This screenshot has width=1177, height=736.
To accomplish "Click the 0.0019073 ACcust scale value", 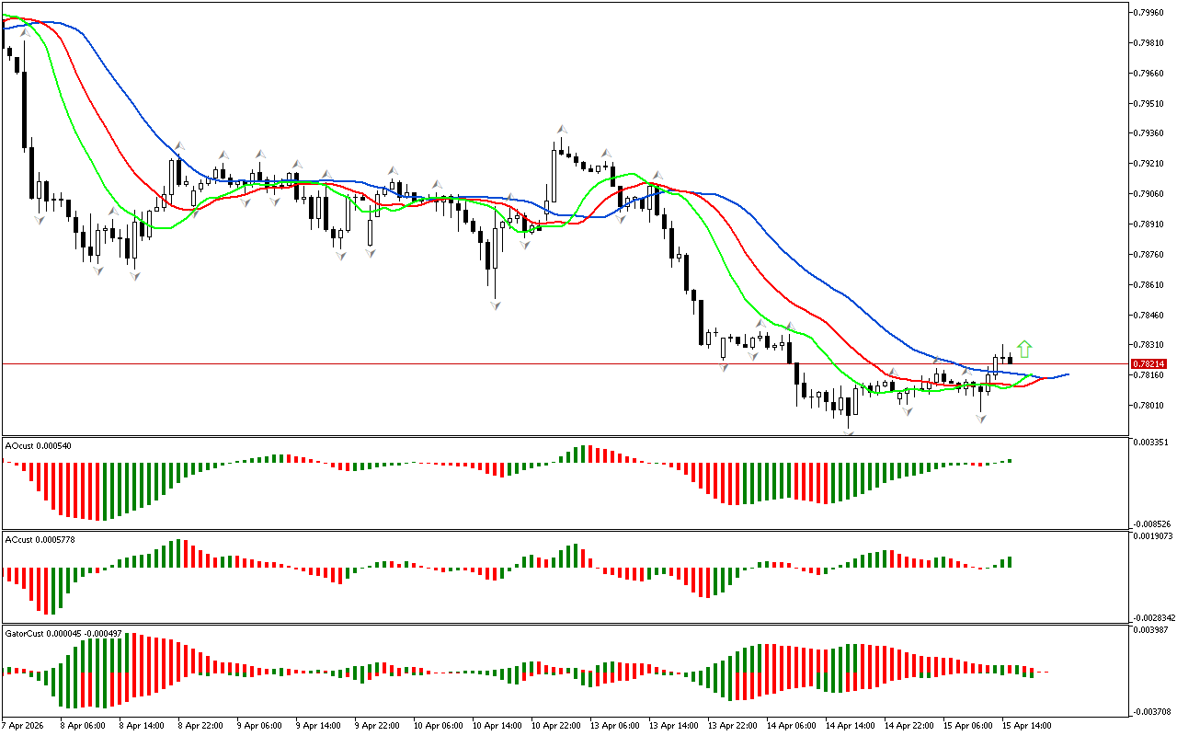I will pyautogui.click(x=1151, y=535).
